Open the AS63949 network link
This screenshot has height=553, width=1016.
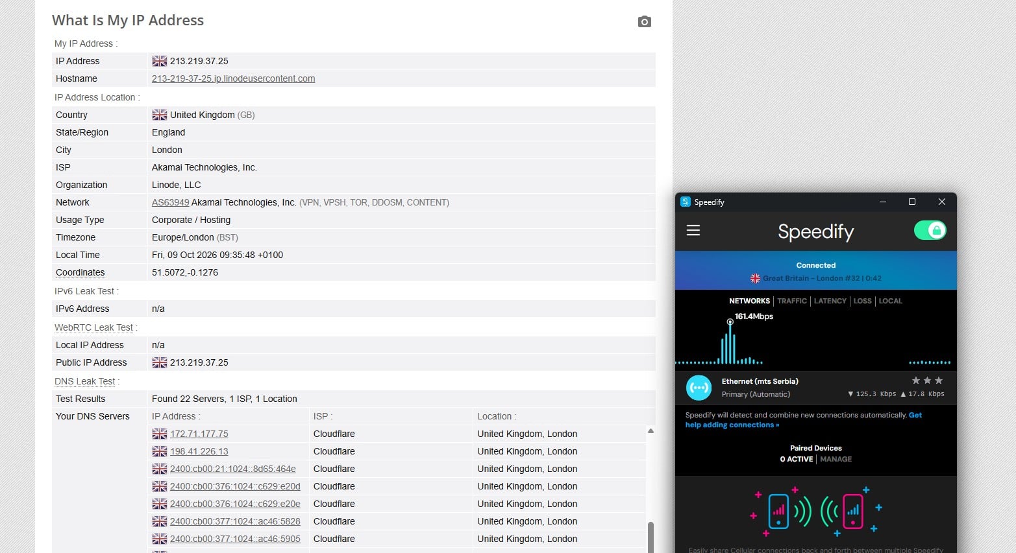pyautogui.click(x=170, y=202)
